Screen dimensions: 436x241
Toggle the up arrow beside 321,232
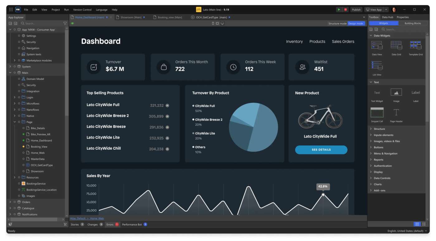(167, 106)
